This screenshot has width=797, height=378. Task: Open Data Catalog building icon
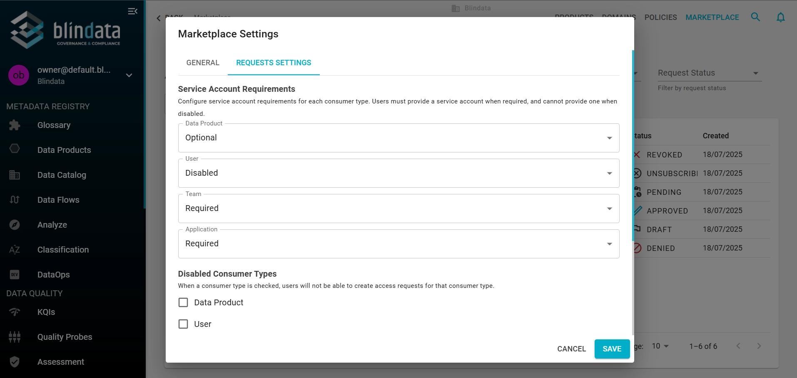[x=15, y=175]
